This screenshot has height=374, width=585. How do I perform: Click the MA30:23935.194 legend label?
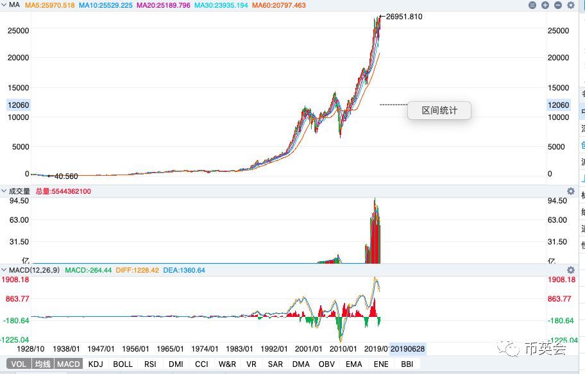pyautogui.click(x=221, y=5)
